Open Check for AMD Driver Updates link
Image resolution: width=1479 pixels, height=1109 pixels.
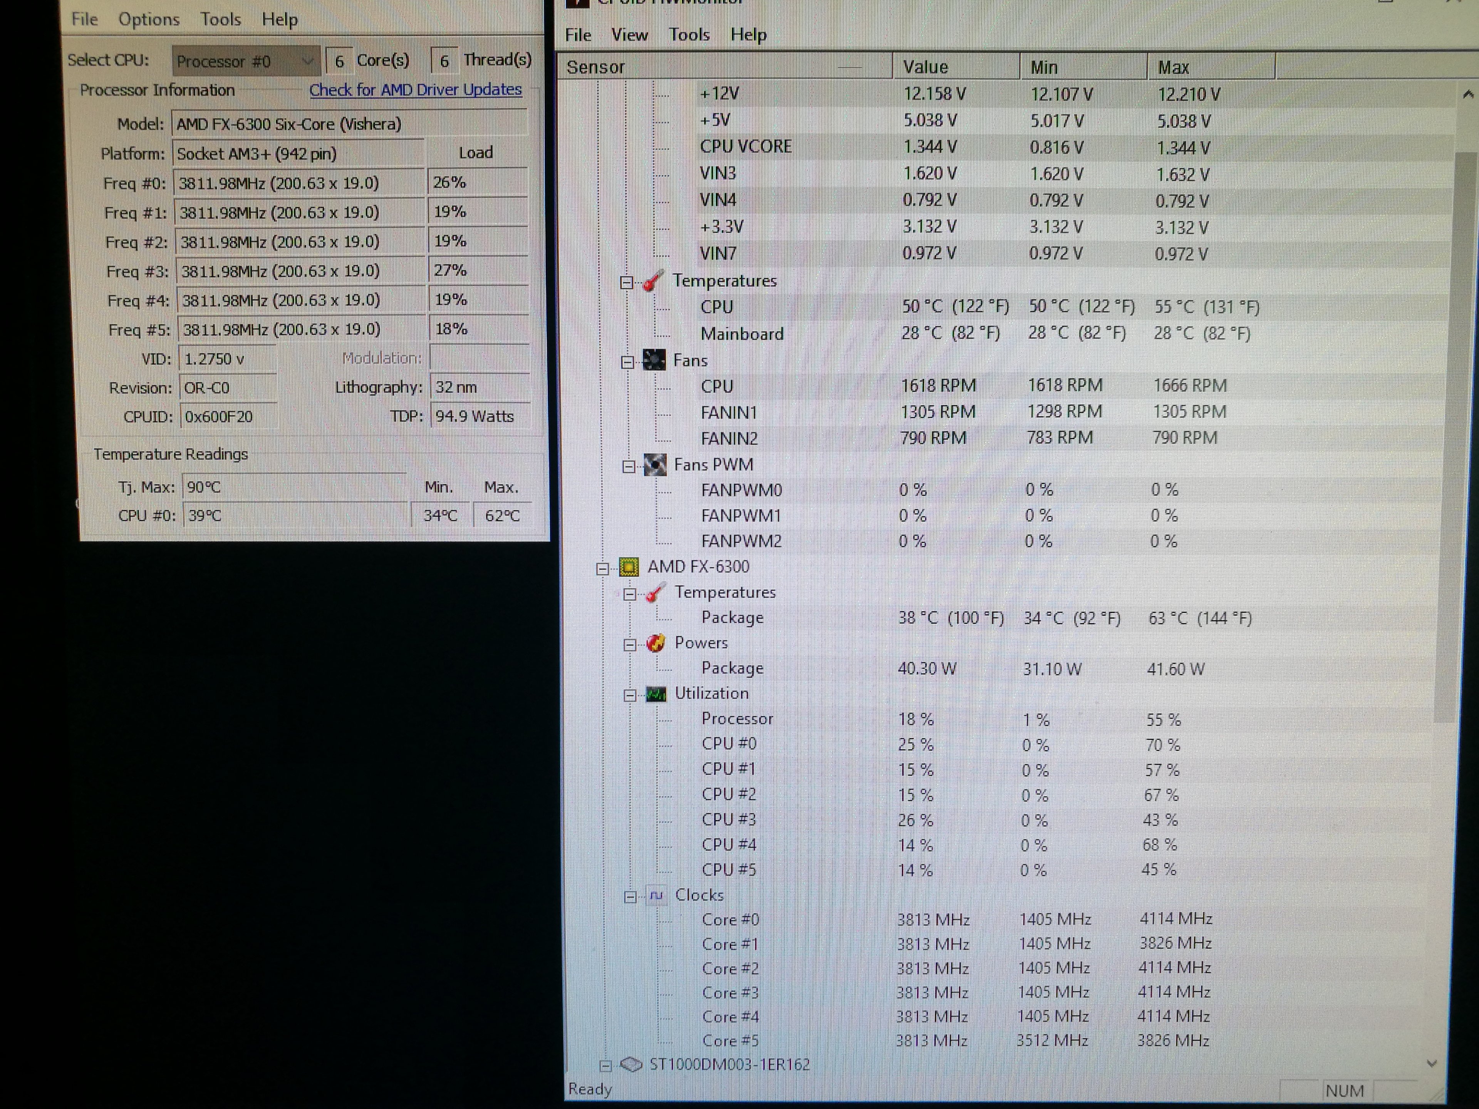(x=414, y=90)
